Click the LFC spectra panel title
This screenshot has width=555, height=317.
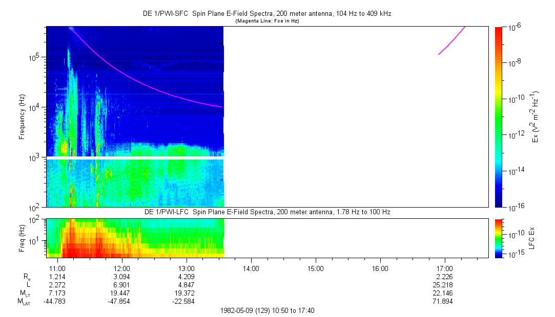pyautogui.click(x=266, y=212)
